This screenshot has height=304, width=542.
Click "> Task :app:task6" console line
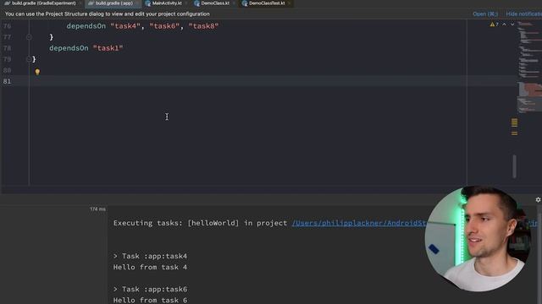pos(150,289)
